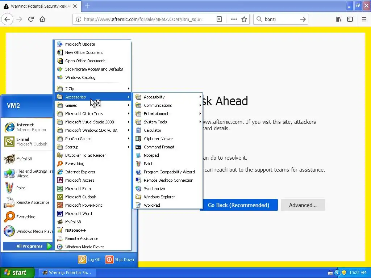Click Go Back (Recommended) button

239,205
